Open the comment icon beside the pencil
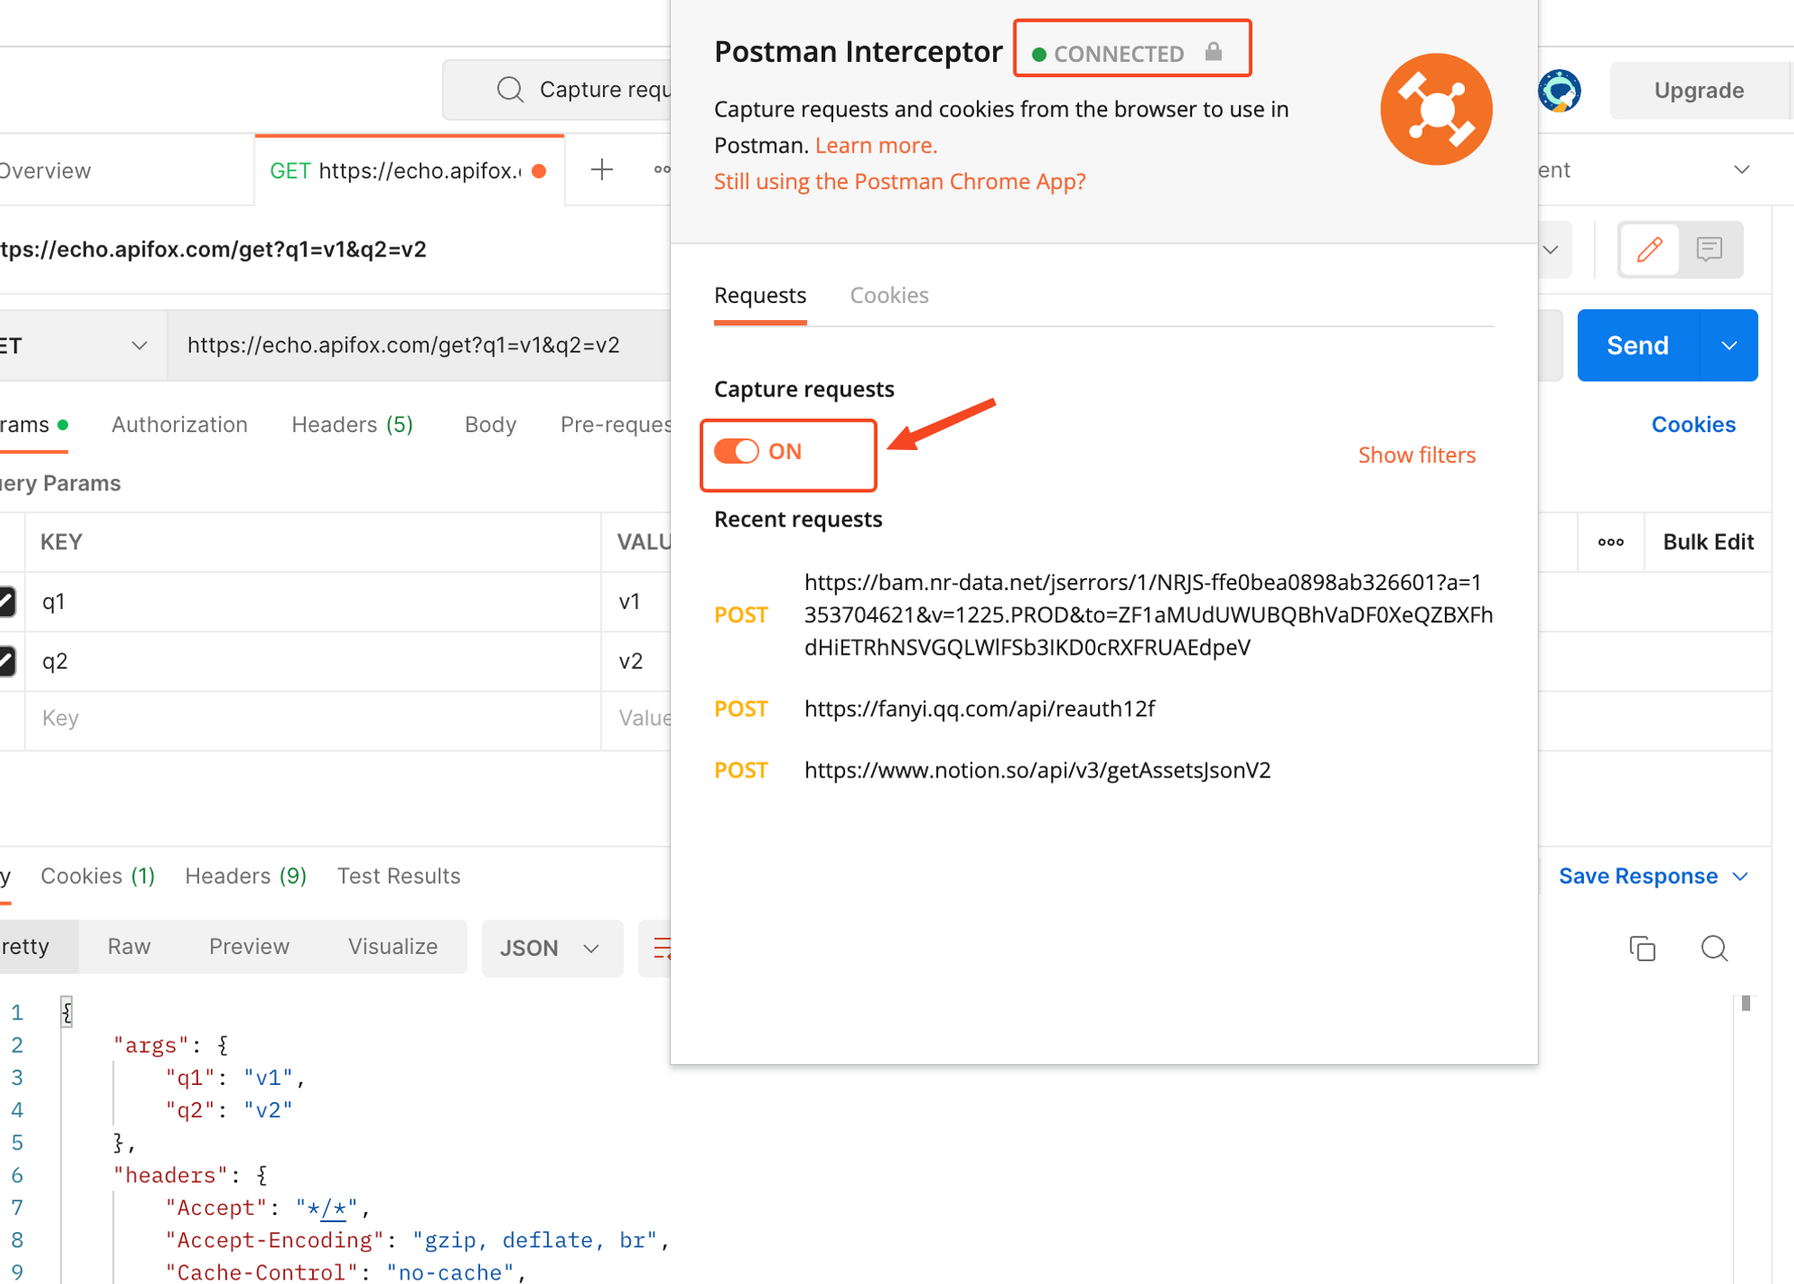 (1710, 249)
